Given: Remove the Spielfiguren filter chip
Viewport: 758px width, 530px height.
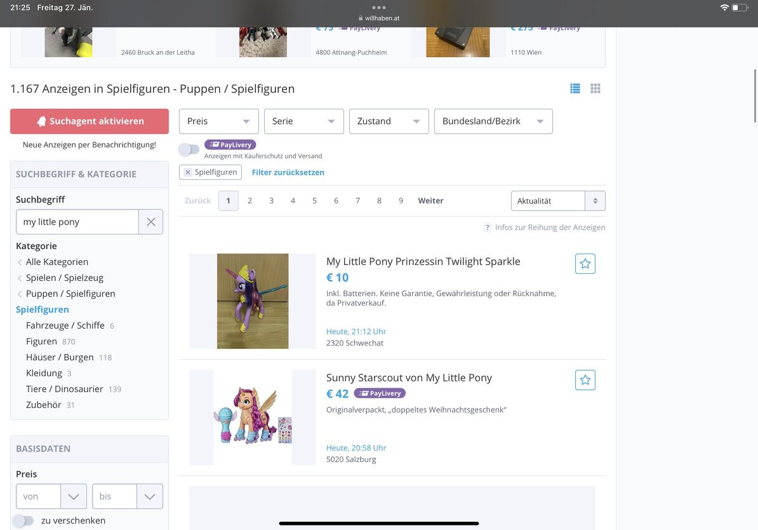Looking at the screenshot, I should pos(188,172).
